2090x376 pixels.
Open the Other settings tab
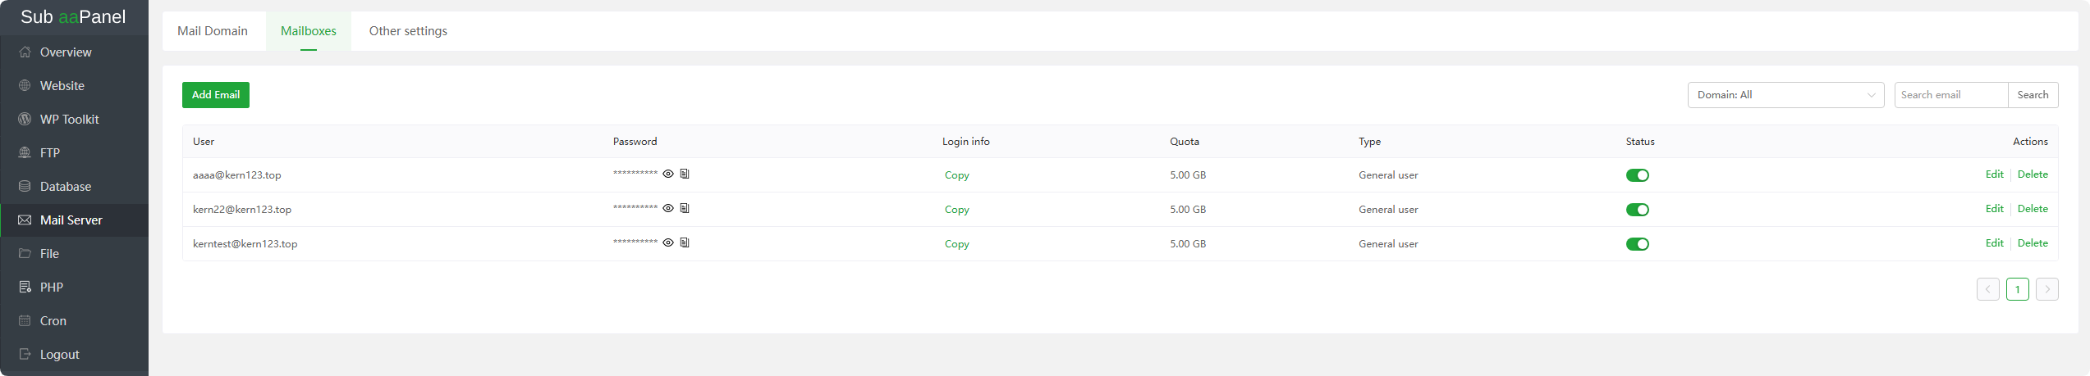click(x=408, y=31)
